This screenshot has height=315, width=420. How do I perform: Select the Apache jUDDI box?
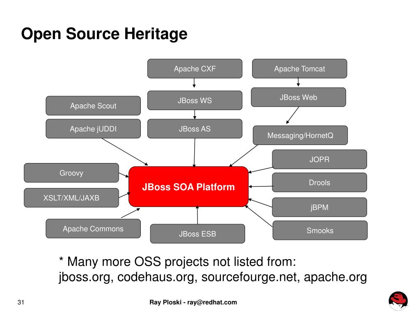(93, 129)
